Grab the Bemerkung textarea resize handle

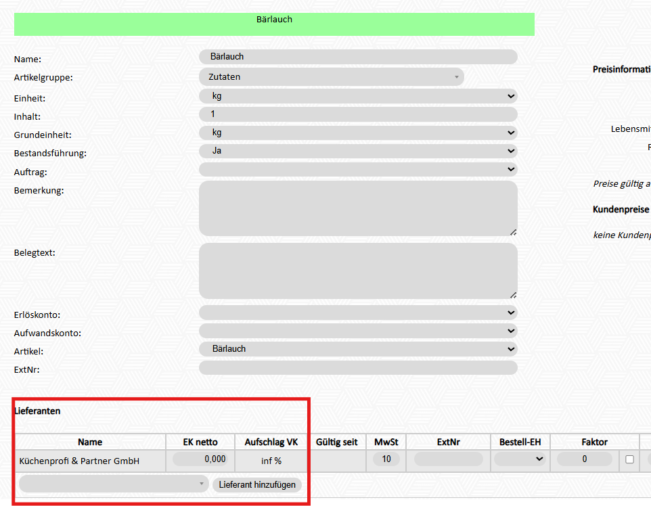pos(513,232)
